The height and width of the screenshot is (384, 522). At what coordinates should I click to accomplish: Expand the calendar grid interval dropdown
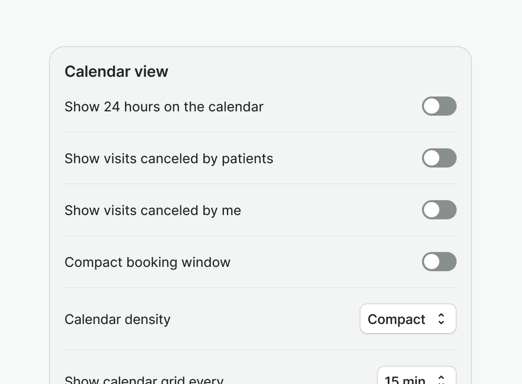(416, 378)
